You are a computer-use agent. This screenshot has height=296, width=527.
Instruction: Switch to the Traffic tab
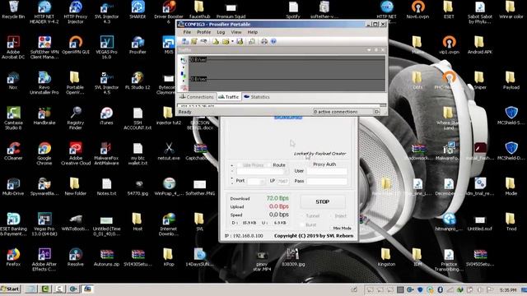click(x=229, y=97)
